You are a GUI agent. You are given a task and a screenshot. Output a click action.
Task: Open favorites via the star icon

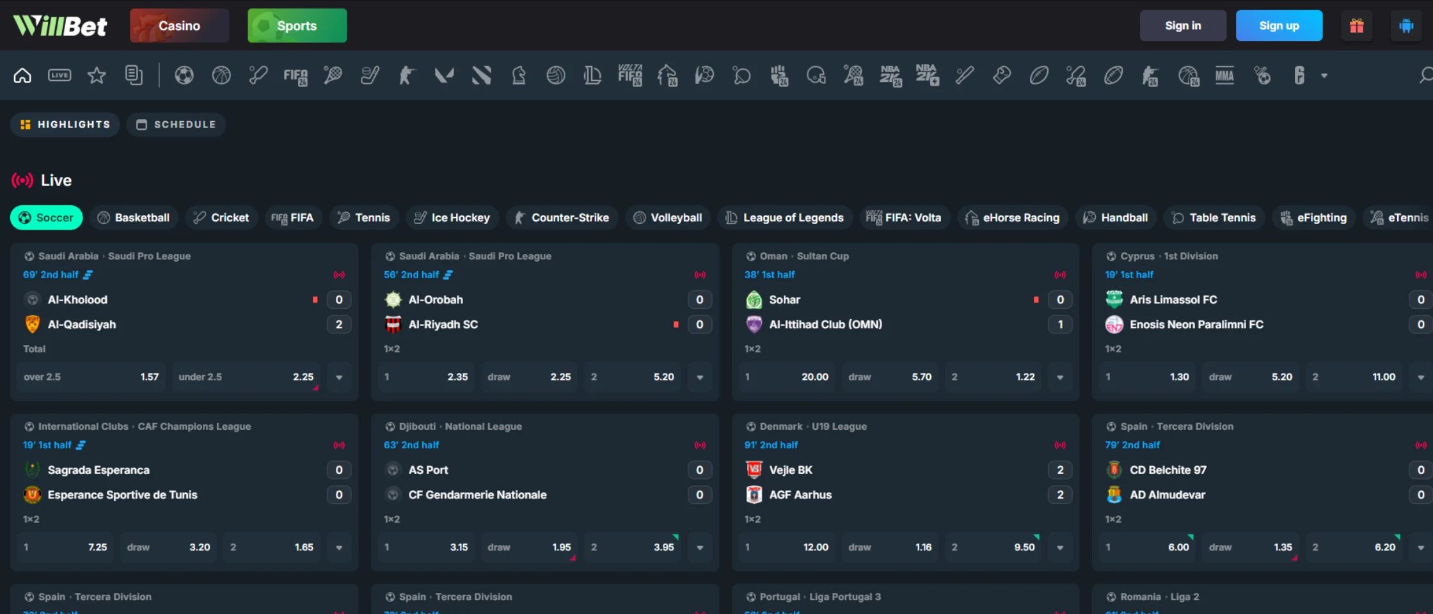click(x=97, y=75)
